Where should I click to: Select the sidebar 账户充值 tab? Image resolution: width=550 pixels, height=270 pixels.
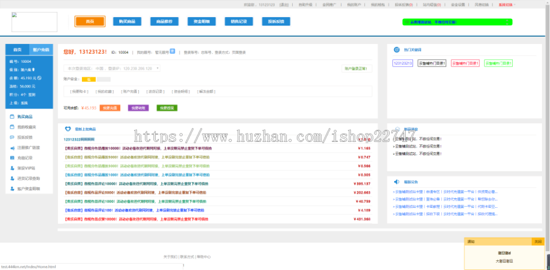tap(41, 49)
